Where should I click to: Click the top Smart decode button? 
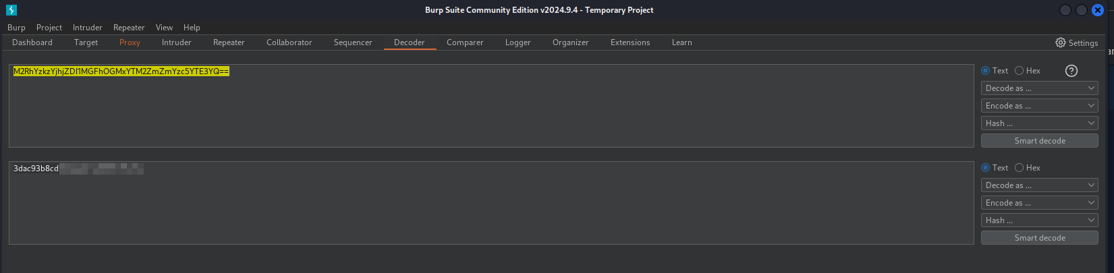tap(1039, 141)
